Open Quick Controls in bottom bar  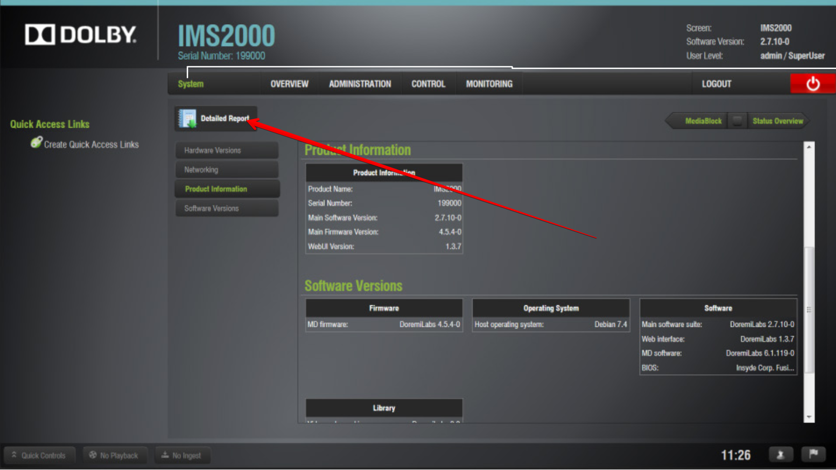click(39, 455)
